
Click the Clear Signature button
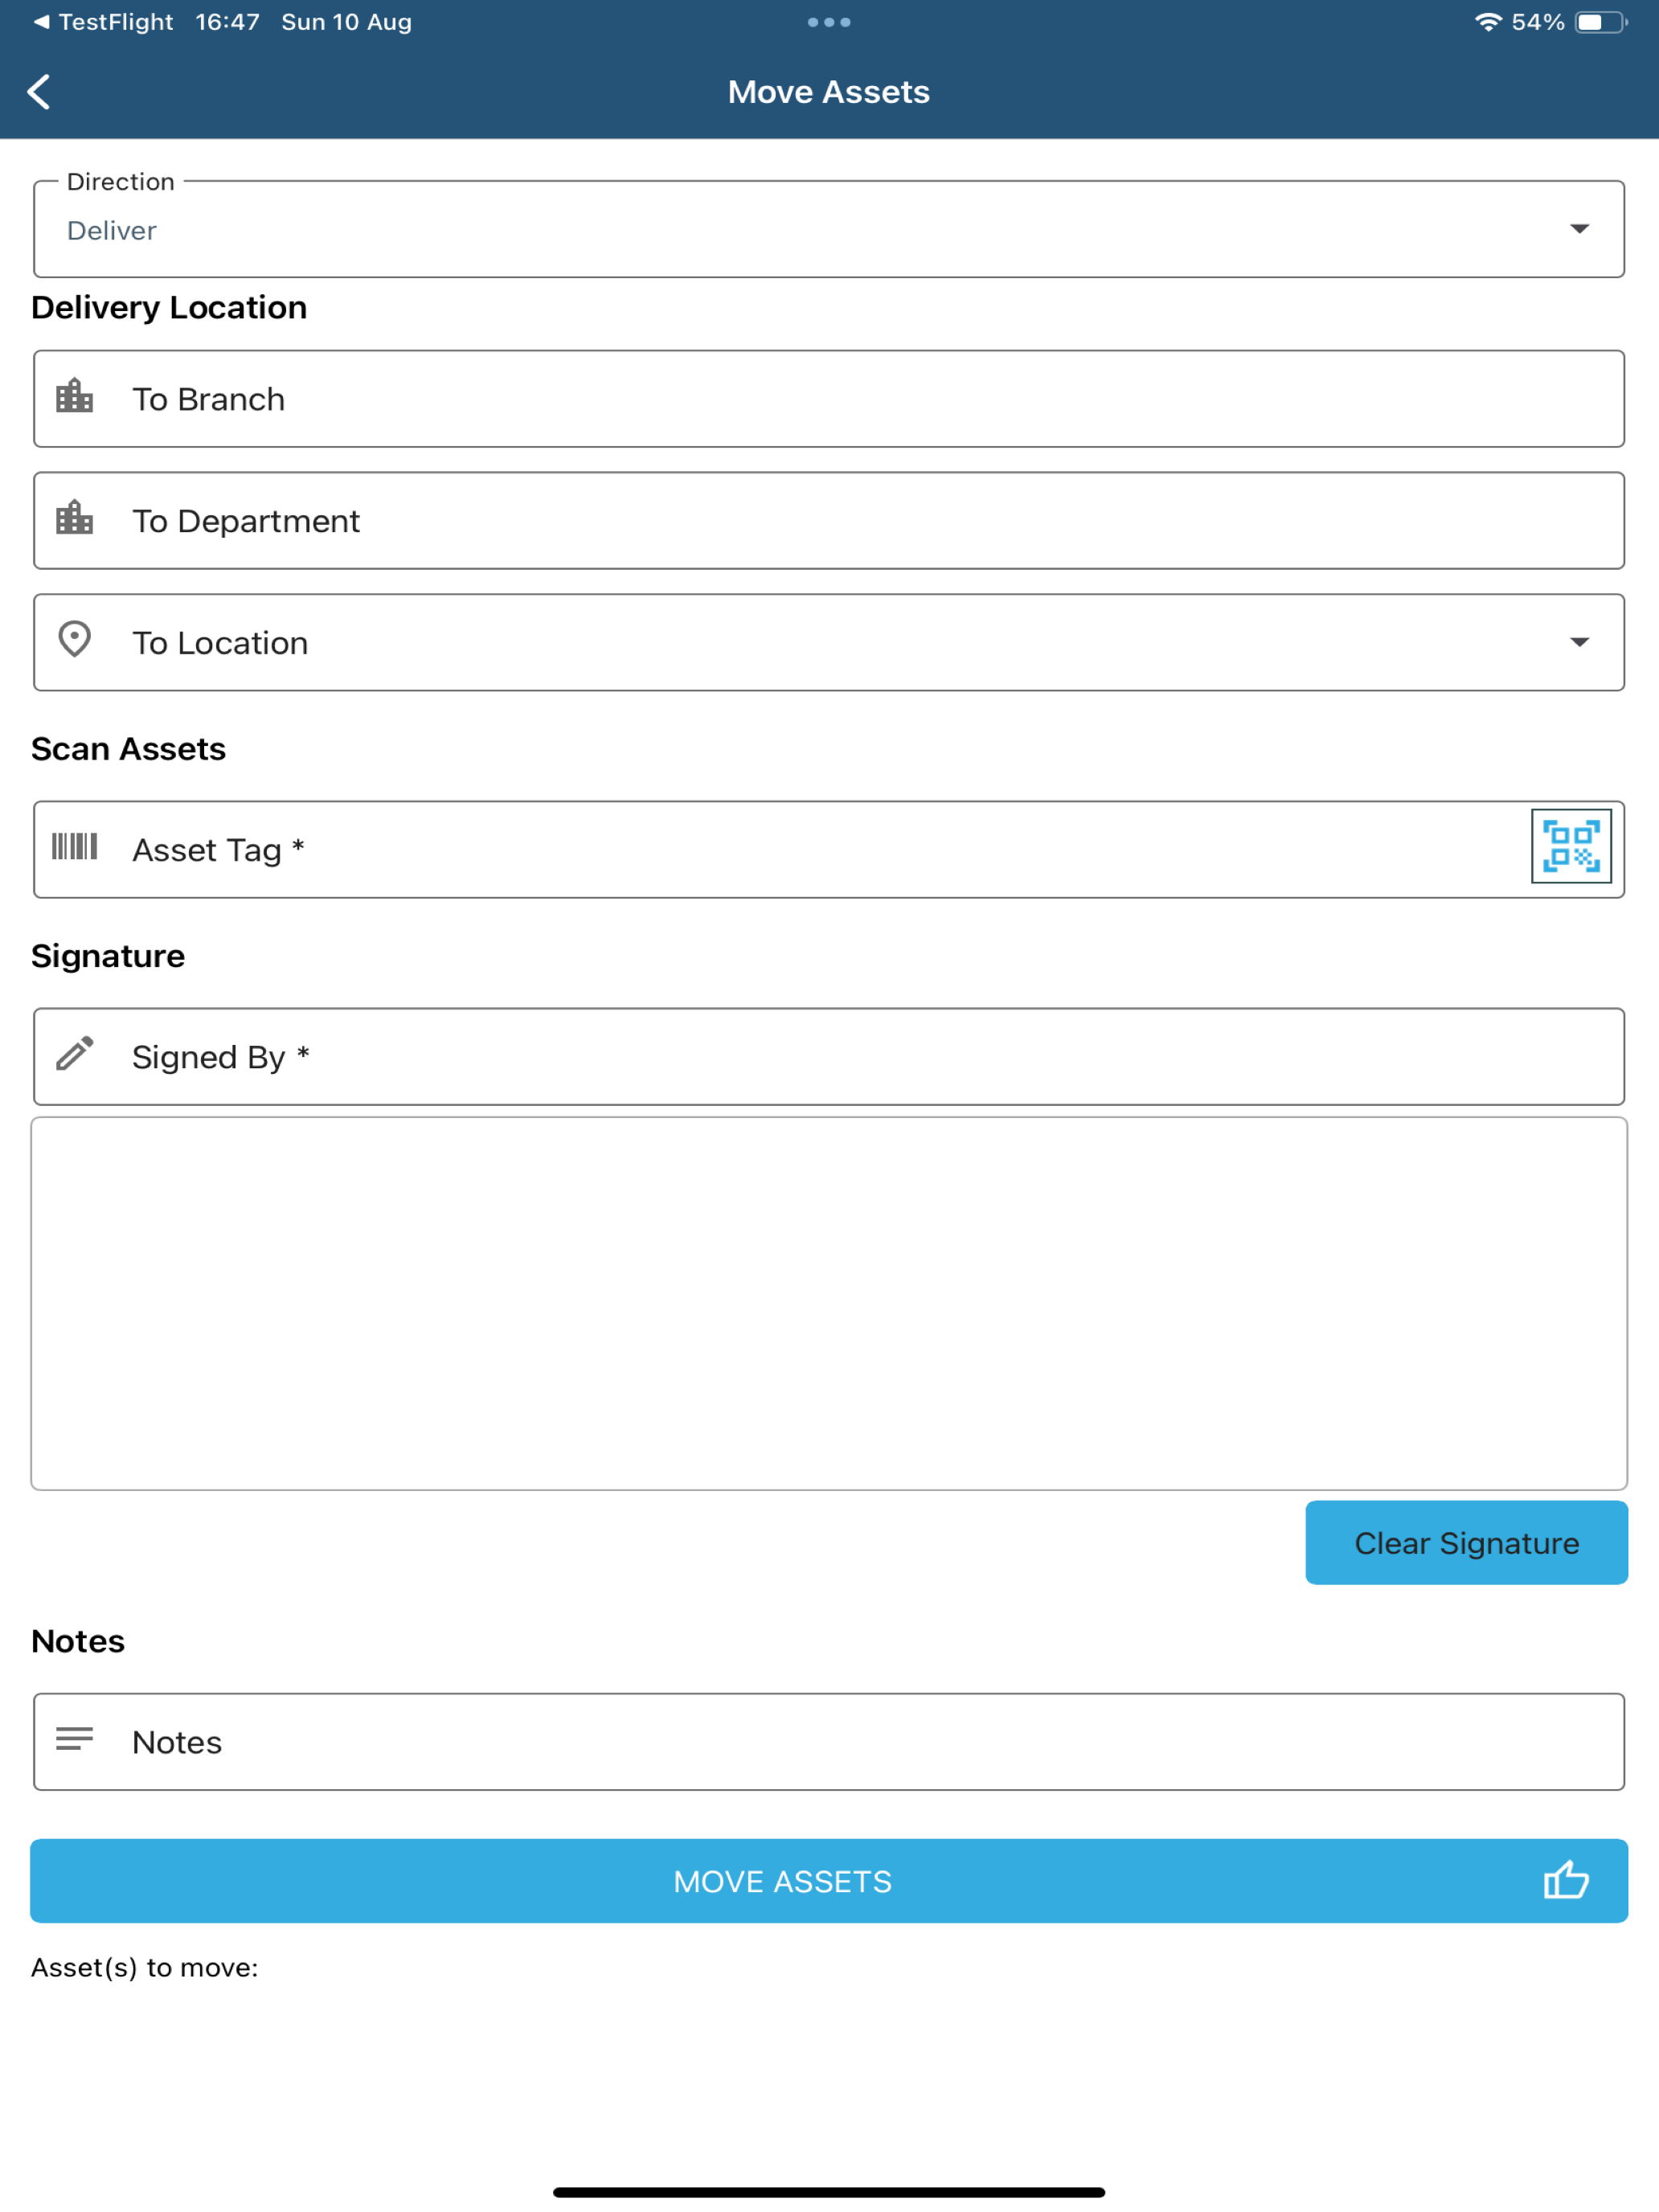[1466, 1542]
